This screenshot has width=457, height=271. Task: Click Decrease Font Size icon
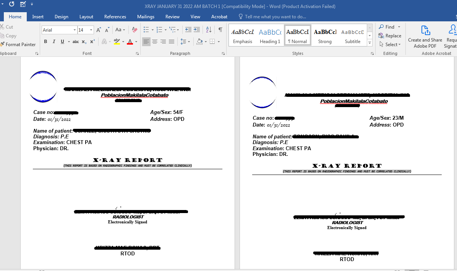click(x=107, y=30)
